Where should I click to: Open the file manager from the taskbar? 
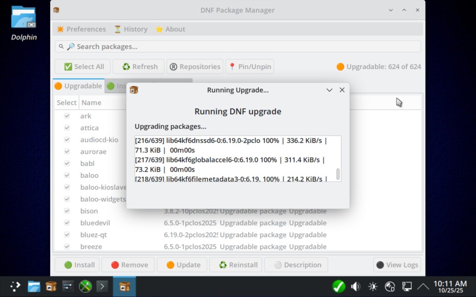(33, 286)
